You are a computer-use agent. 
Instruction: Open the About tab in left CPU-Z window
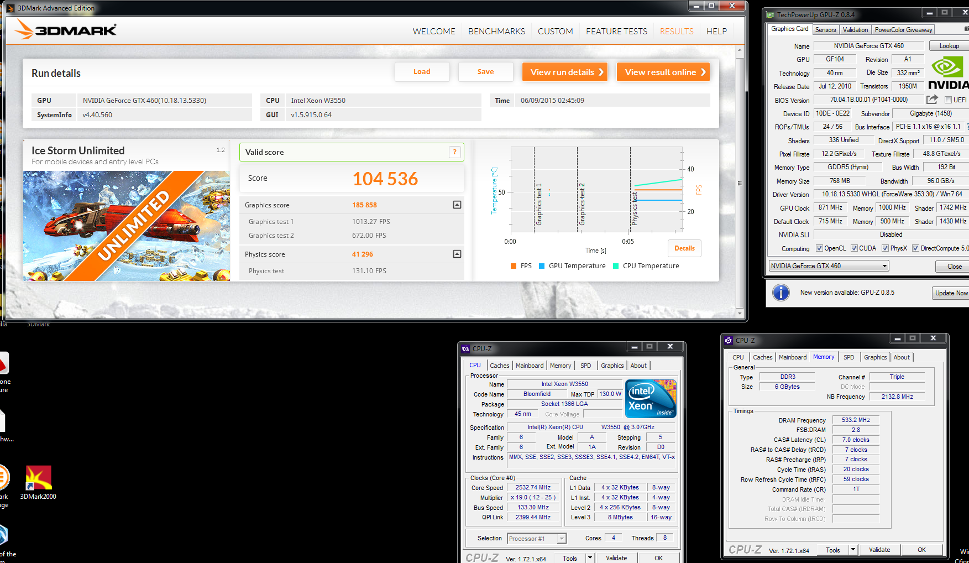tap(638, 366)
